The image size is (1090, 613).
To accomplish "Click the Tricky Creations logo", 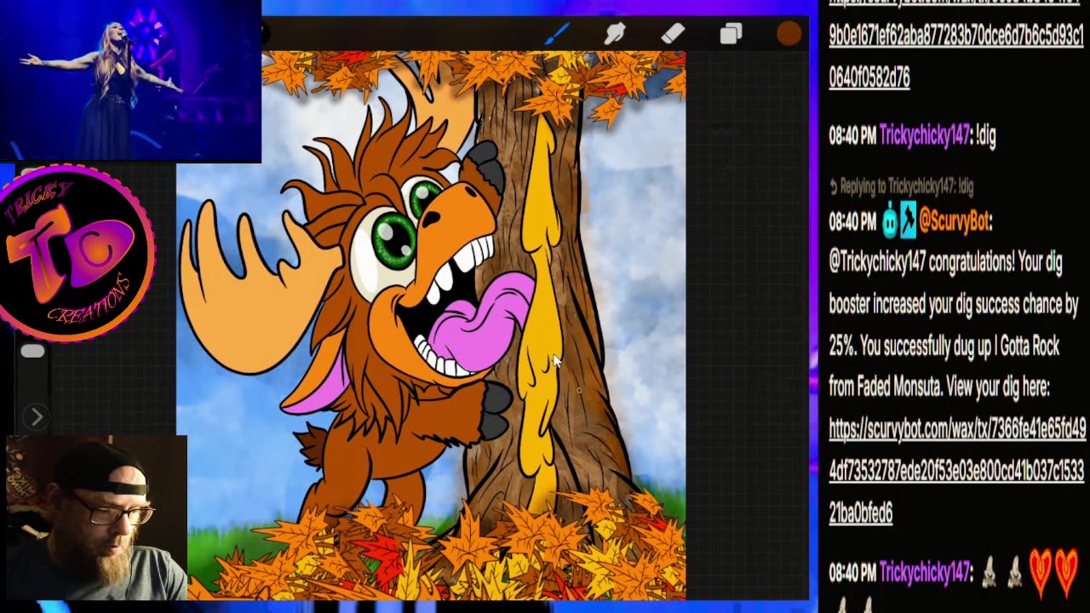I will (77, 254).
